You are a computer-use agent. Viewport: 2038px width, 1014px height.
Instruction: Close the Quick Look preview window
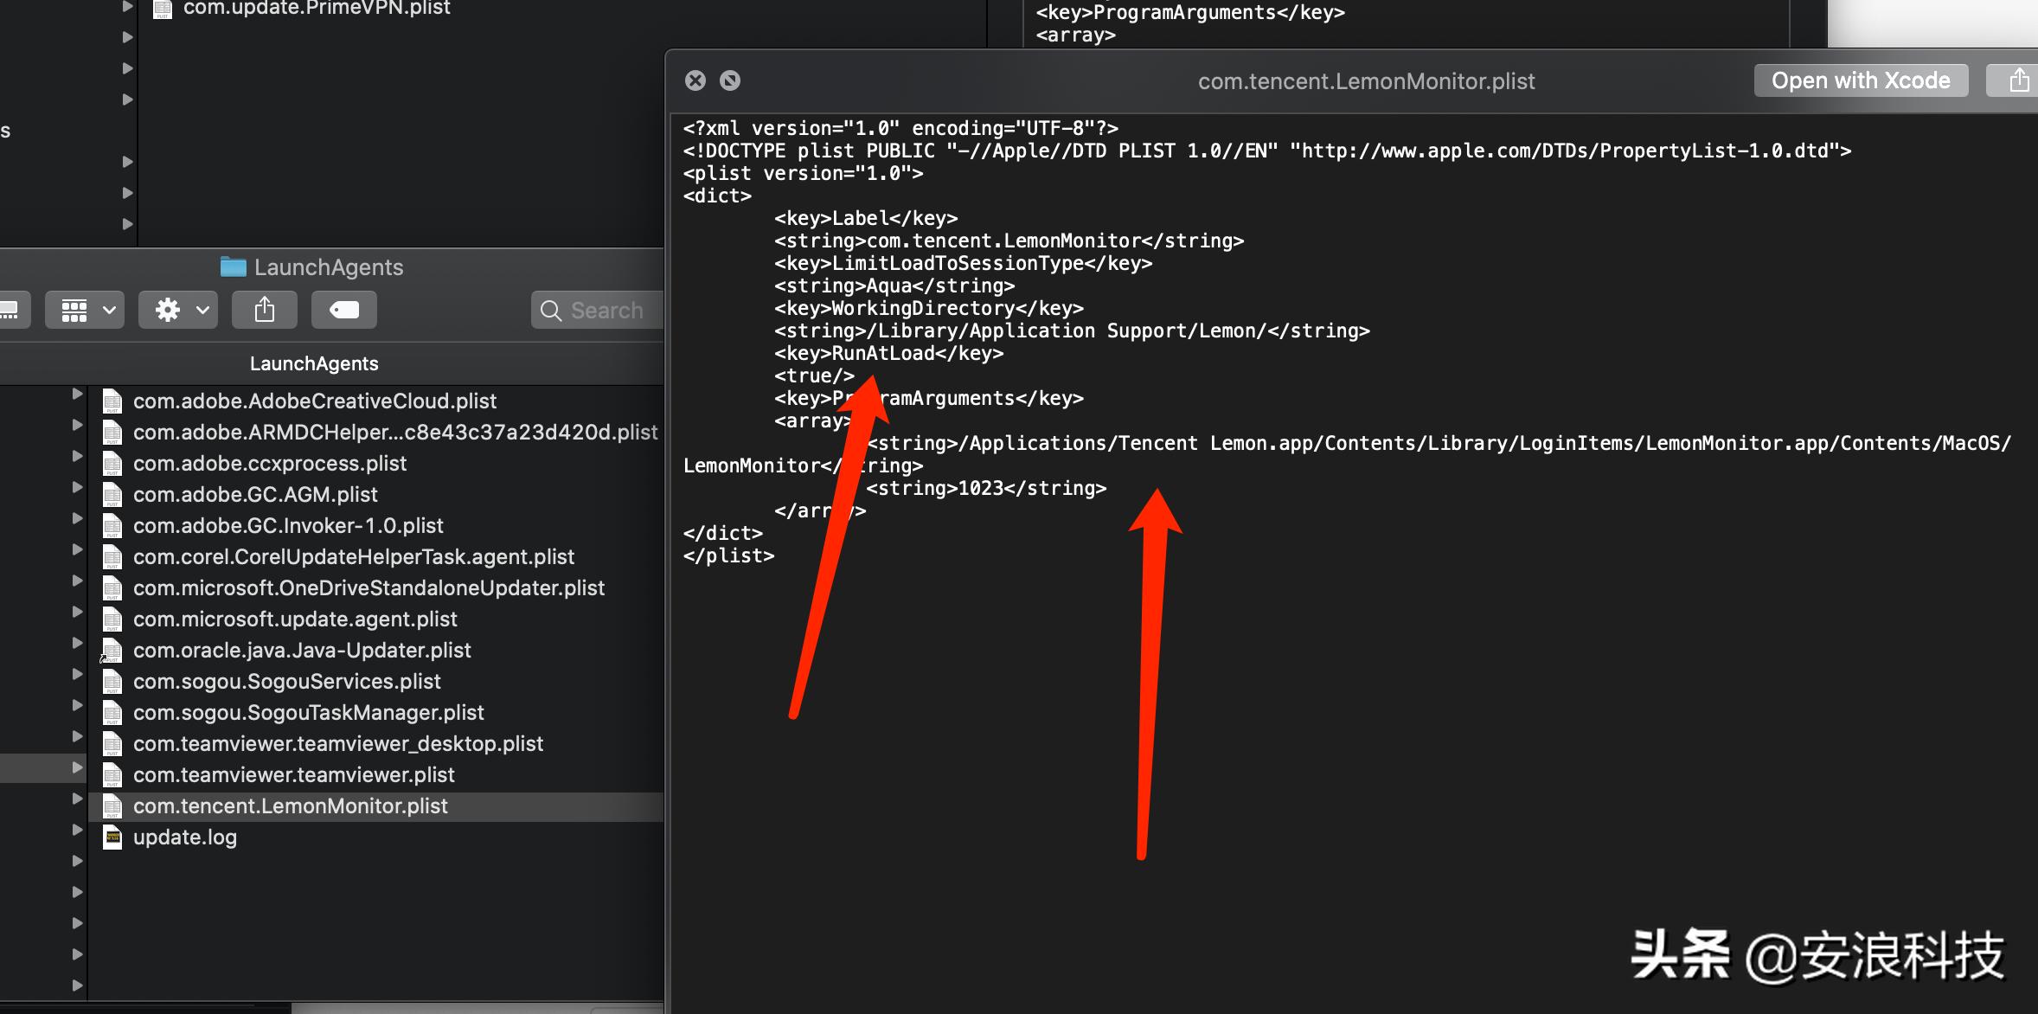point(695,80)
